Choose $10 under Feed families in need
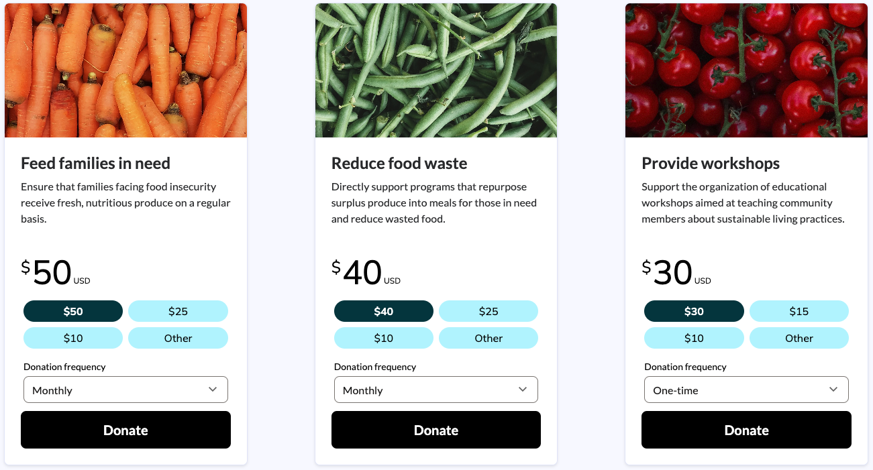 pos(73,338)
